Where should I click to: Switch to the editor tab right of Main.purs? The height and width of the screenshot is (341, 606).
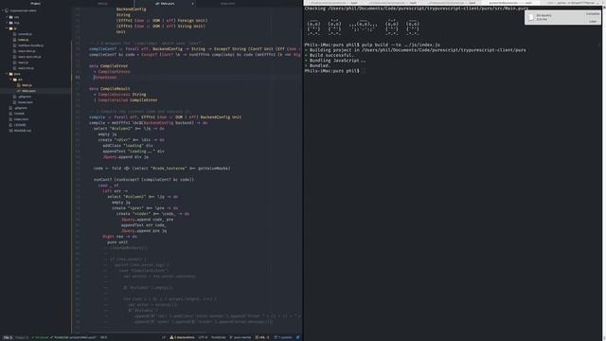(x=227, y=4)
